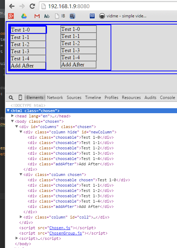Click the browser forward arrow
Viewport: 177px width, 248px height.
click(x=22, y=6)
